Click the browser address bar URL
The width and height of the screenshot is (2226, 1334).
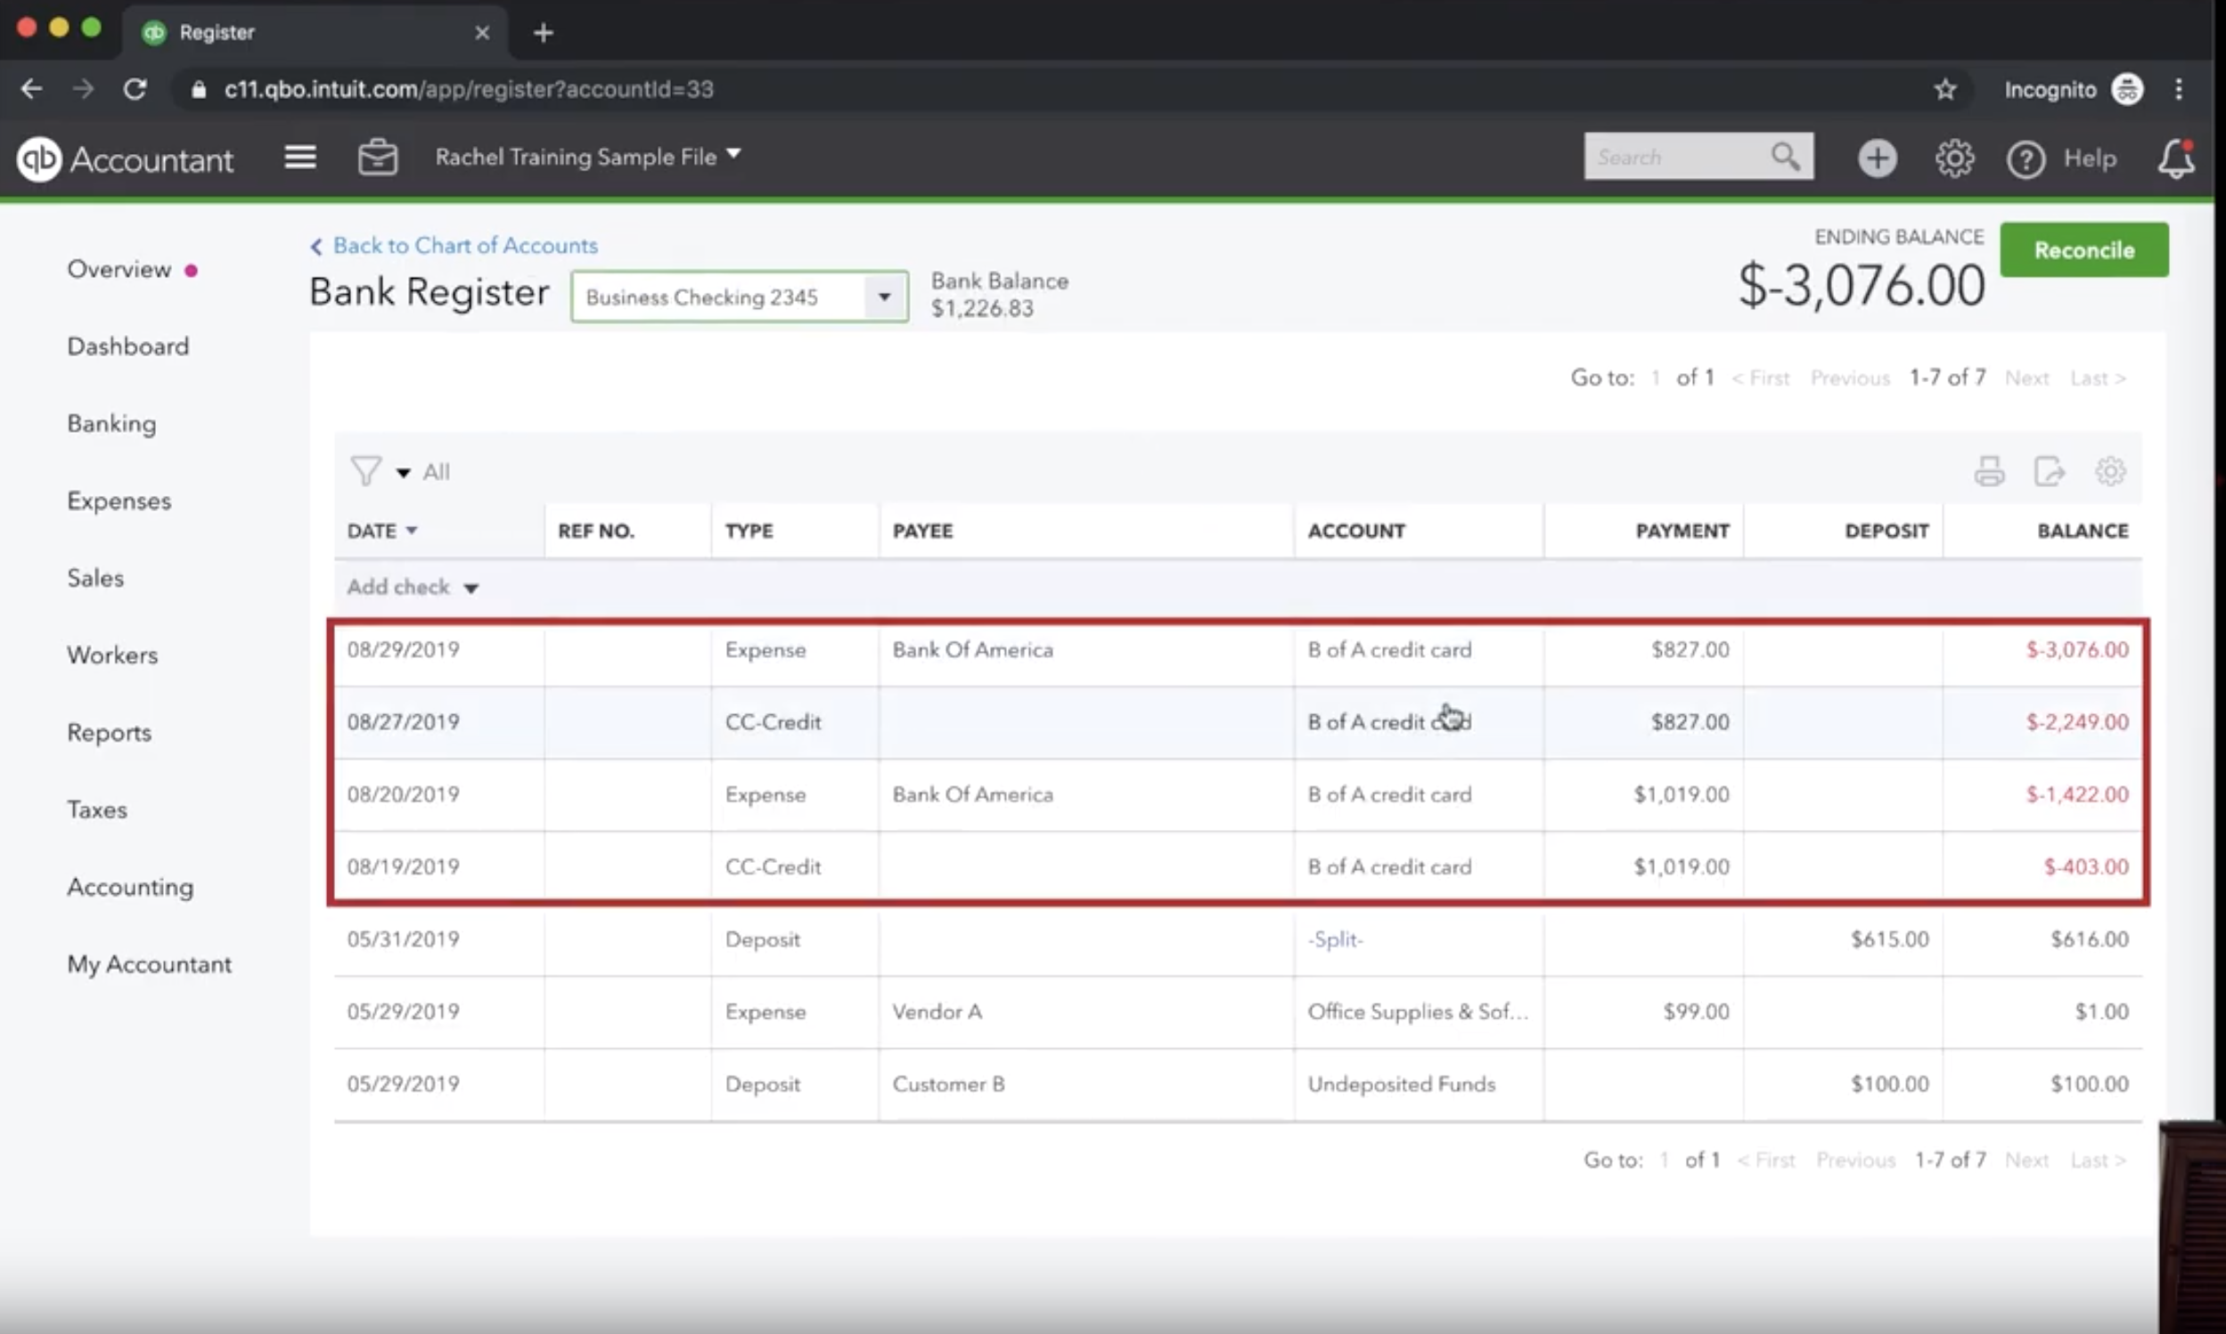[x=469, y=89]
